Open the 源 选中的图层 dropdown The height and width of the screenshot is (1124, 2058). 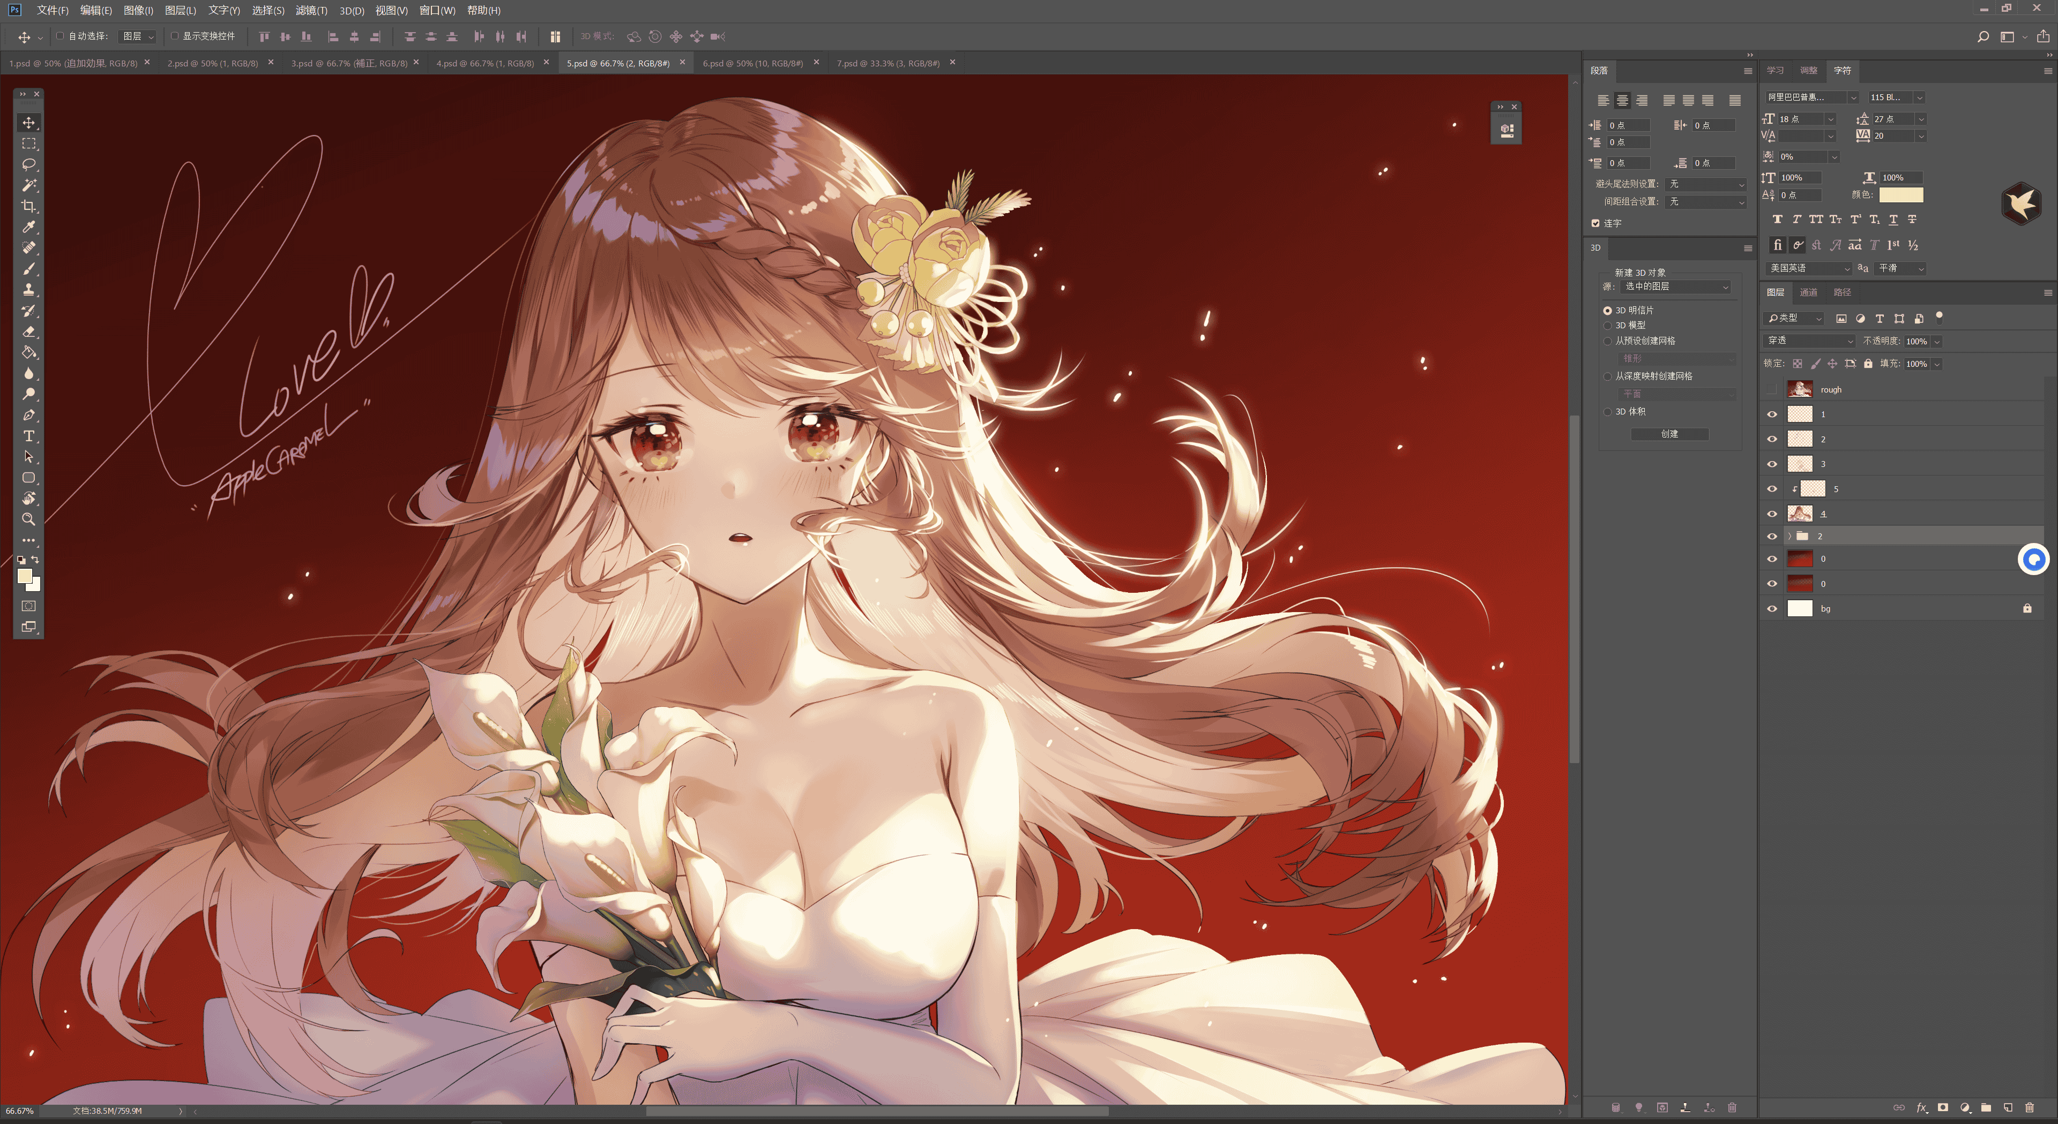click(1676, 286)
